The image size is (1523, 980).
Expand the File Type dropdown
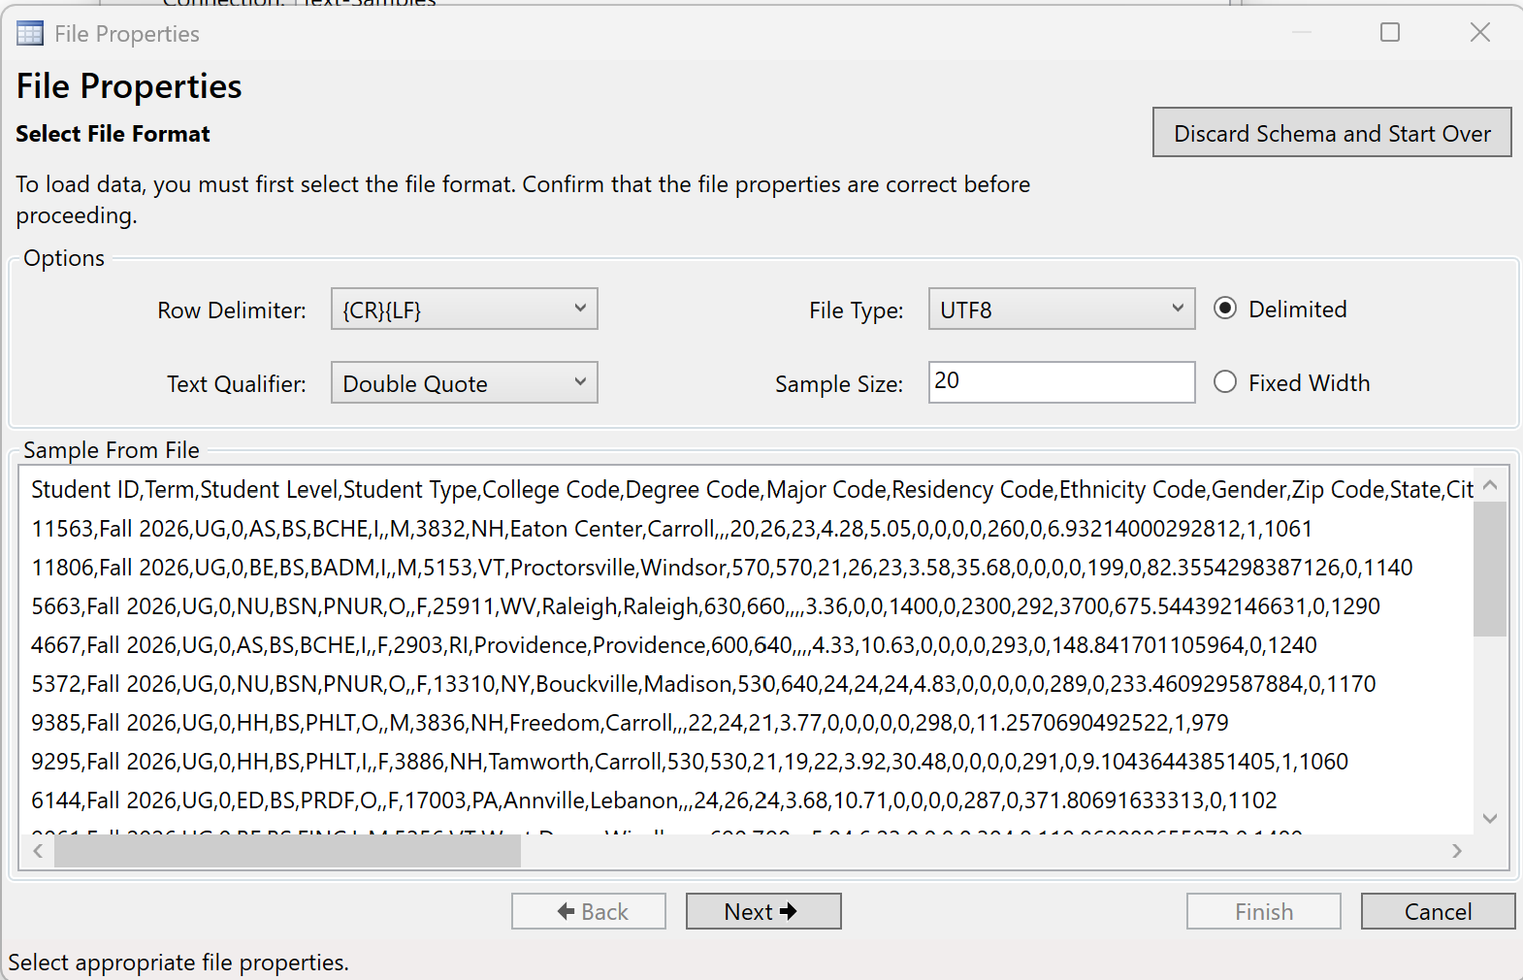pyautogui.click(x=1061, y=310)
